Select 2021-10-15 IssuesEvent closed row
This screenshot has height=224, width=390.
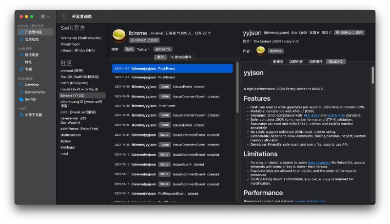pos(173,165)
